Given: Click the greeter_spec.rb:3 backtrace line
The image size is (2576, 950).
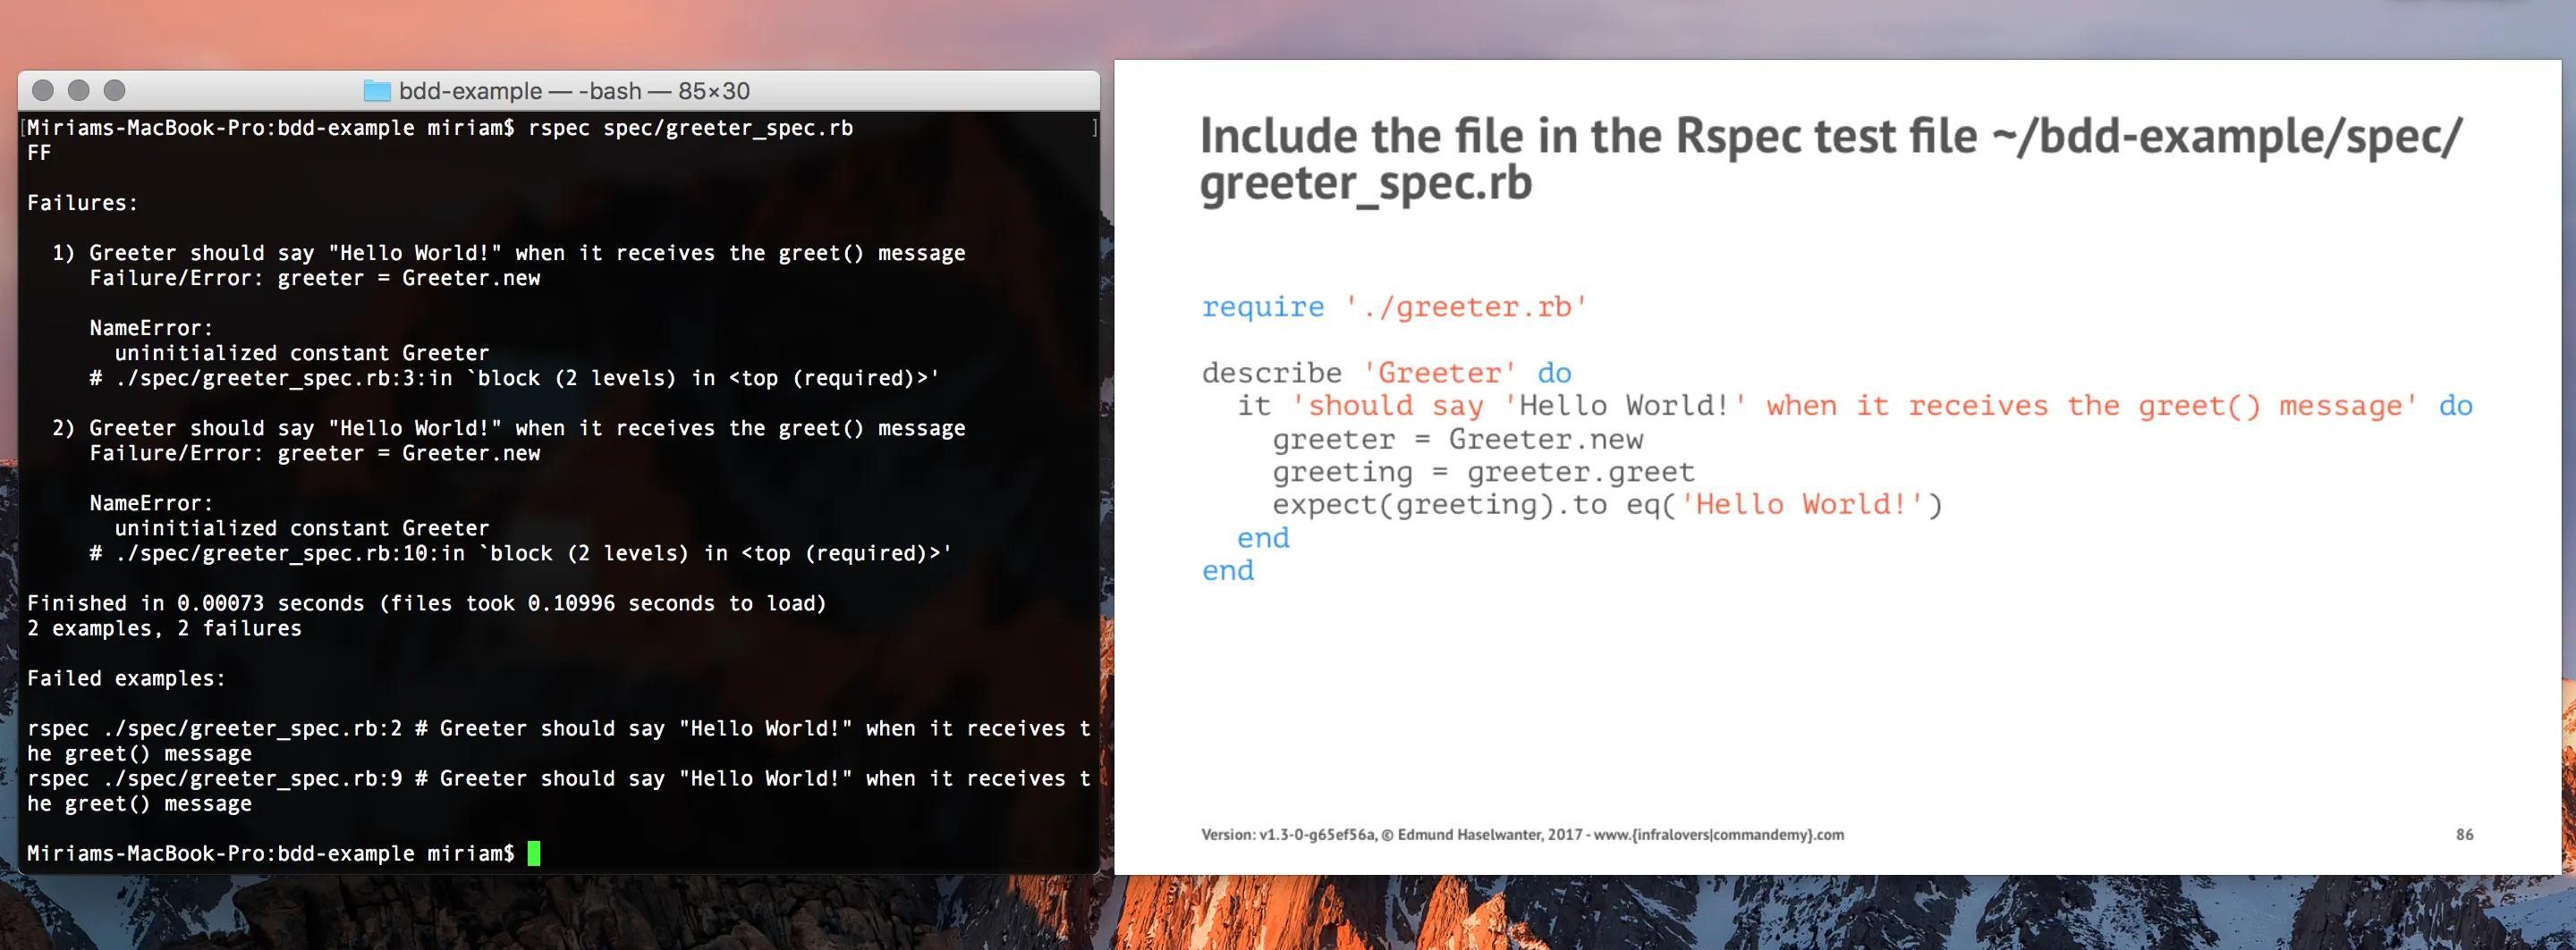Looking at the screenshot, I should click(514, 378).
